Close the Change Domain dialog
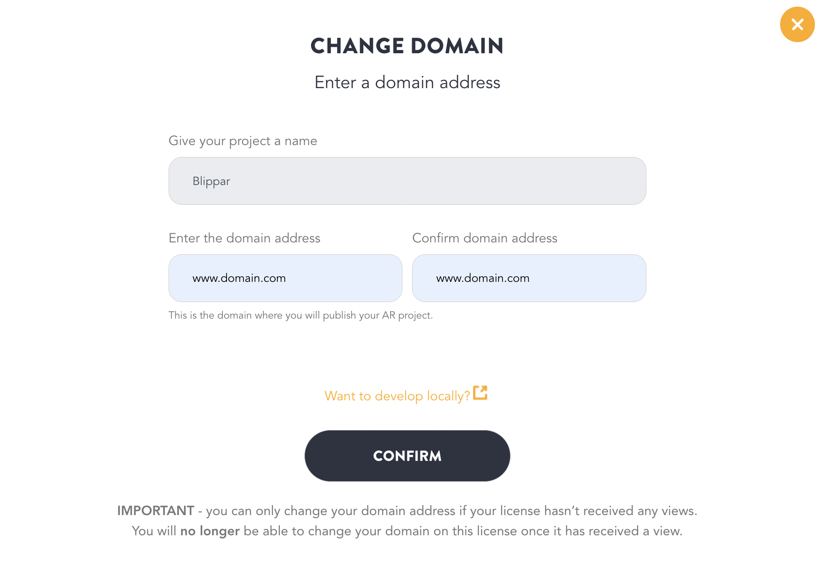 [797, 24]
